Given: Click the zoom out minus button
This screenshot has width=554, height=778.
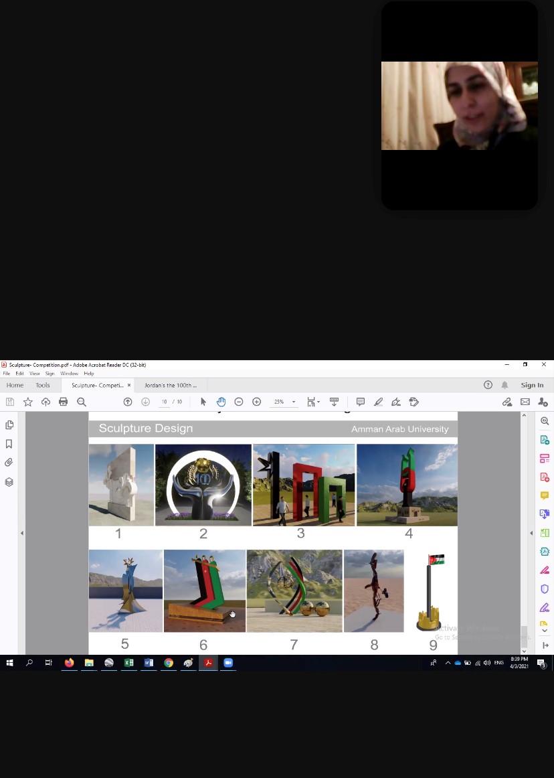Looking at the screenshot, I should click(x=239, y=402).
